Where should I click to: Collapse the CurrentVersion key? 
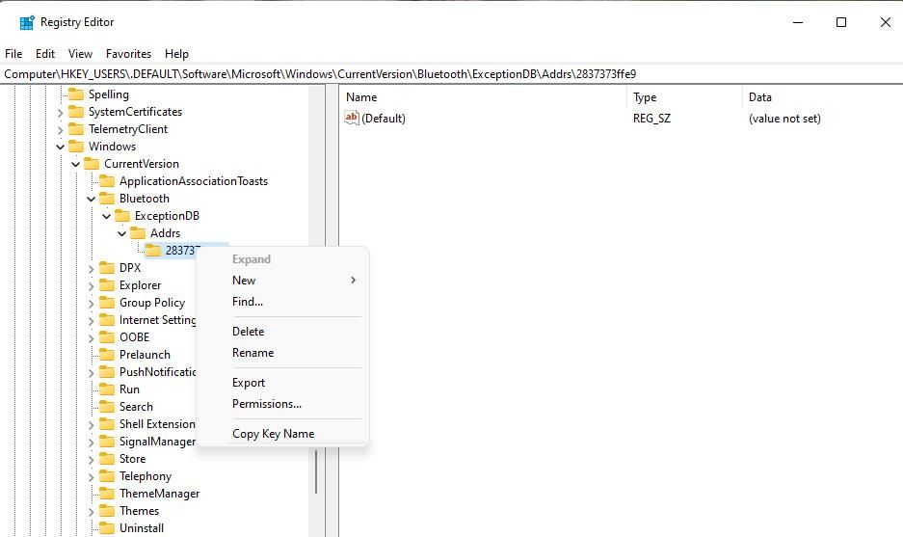tap(76, 164)
